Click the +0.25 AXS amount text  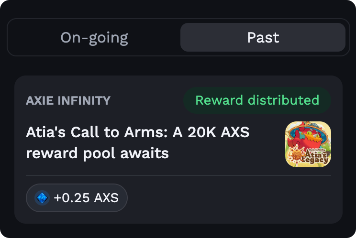tap(86, 197)
